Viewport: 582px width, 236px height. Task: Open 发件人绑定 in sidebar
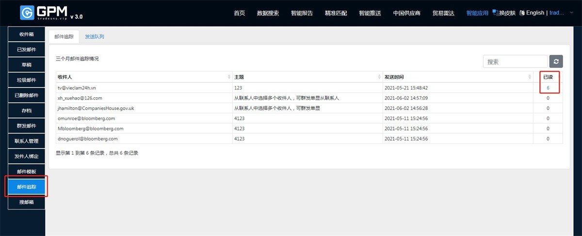(26, 156)
